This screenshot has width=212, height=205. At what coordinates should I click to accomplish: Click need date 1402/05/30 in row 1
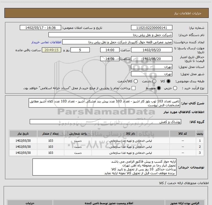point(23,141)
